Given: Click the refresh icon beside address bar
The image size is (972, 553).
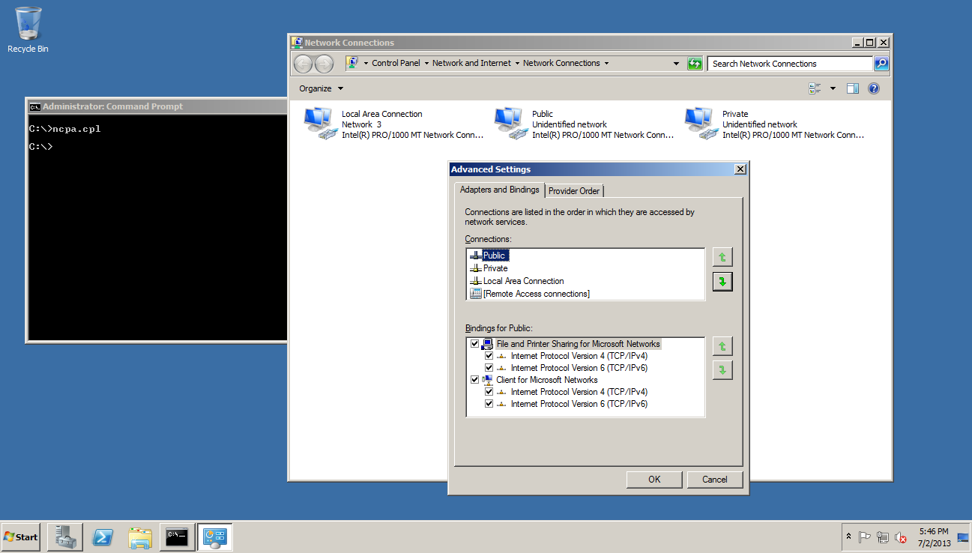Looking at the screenshot, I should click(695, 64).
